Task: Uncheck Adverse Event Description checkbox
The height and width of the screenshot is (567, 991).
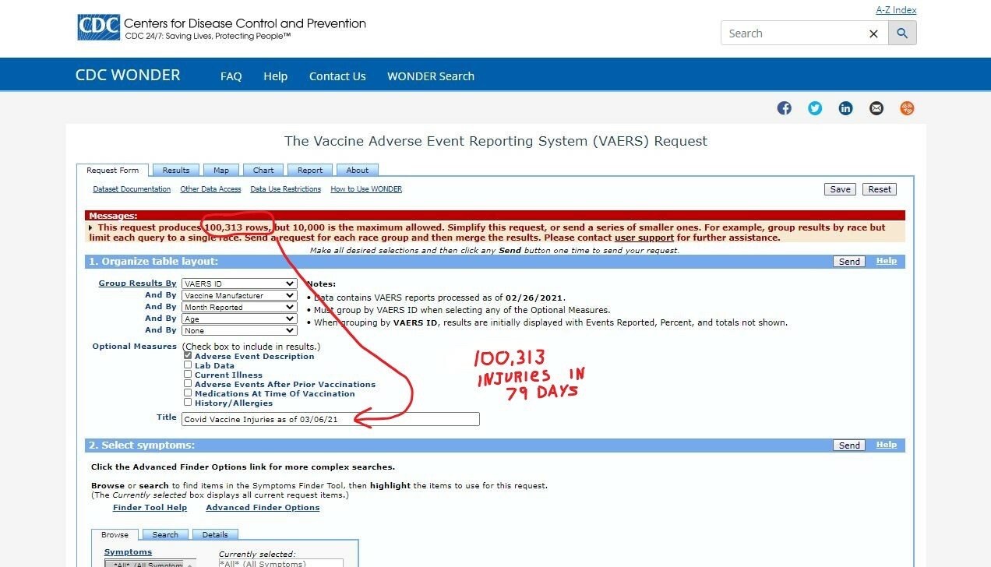Action: tap(188, 356)
